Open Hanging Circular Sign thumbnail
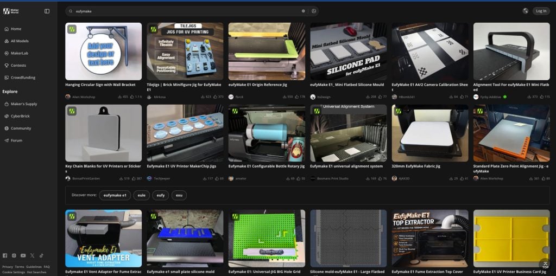The image size is (556, 276). 104,52
